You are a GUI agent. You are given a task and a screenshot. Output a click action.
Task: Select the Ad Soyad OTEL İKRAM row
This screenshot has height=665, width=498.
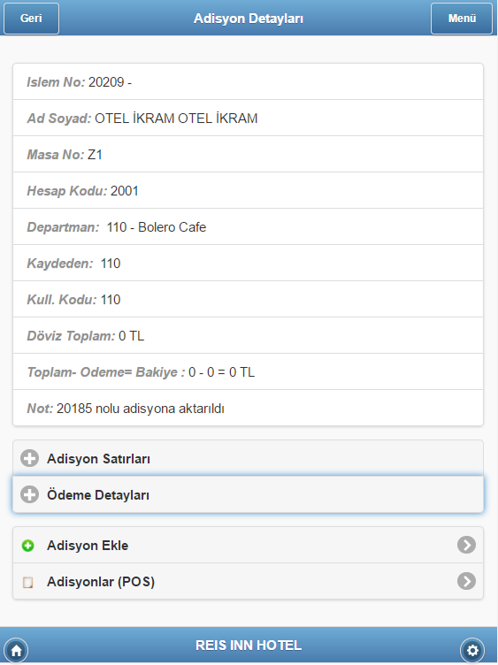(249, 118)
